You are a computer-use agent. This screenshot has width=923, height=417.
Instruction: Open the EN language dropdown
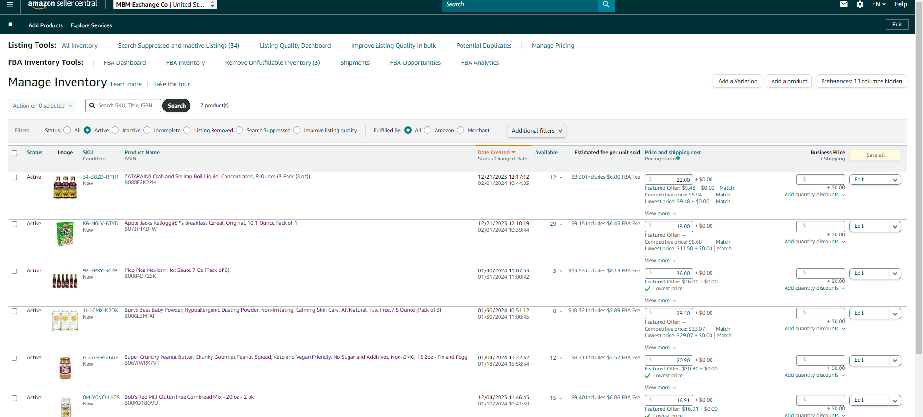[x=879, y=4]
